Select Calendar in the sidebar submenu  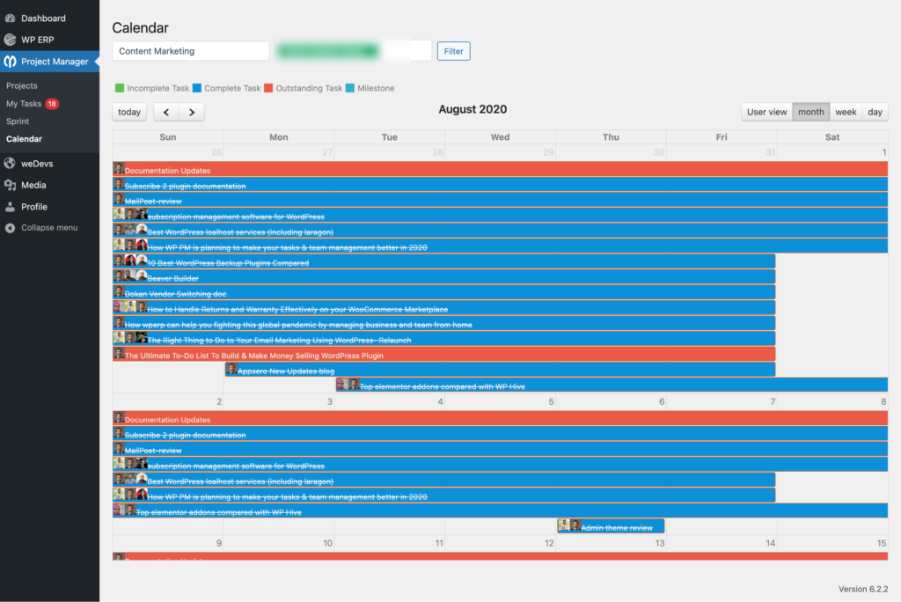pos(24,139)
